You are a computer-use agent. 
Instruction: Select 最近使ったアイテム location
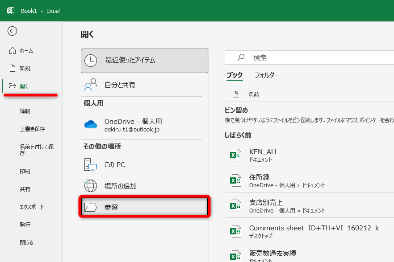coord(144,61)
